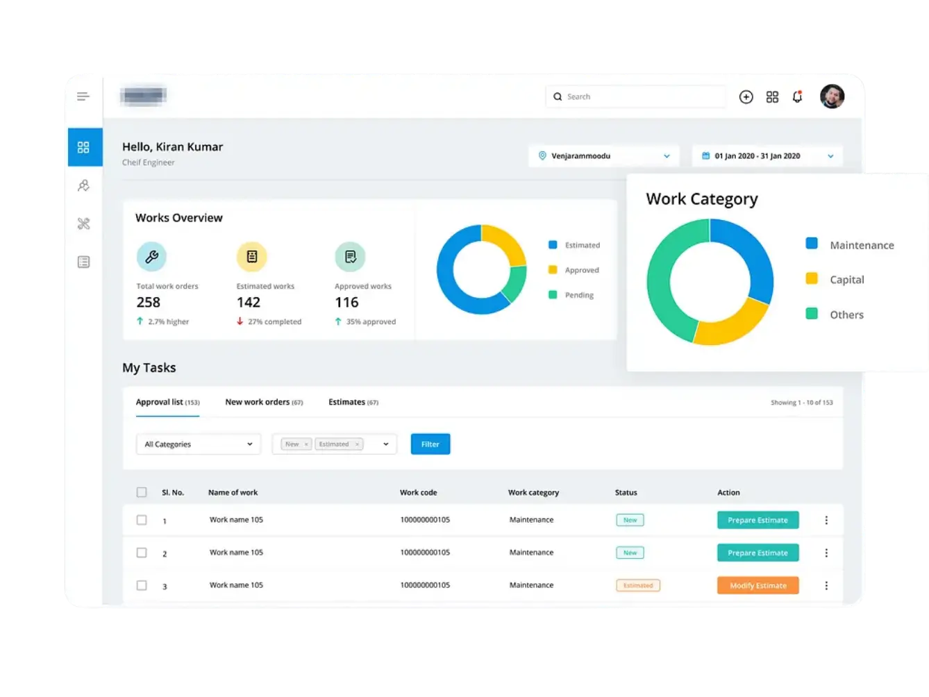Click the Maintenance blue legend swatch
This screenshot has height=697, width=929.
click(x=811, y=243)
